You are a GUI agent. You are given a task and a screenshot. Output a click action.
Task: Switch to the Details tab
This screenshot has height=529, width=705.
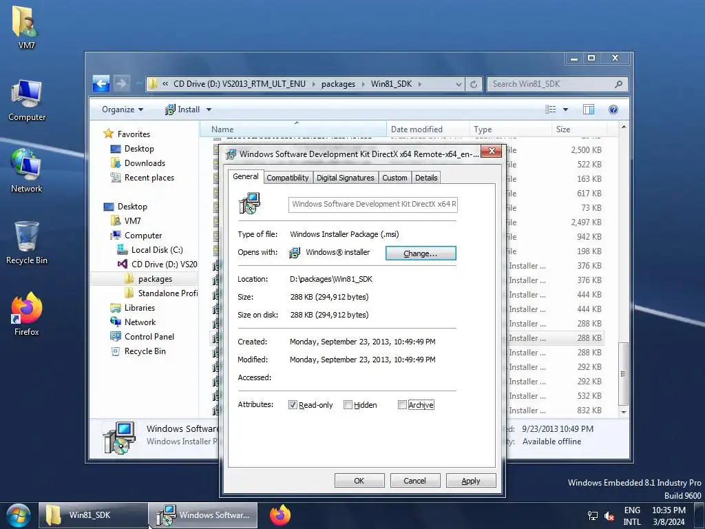coord(426,178)
